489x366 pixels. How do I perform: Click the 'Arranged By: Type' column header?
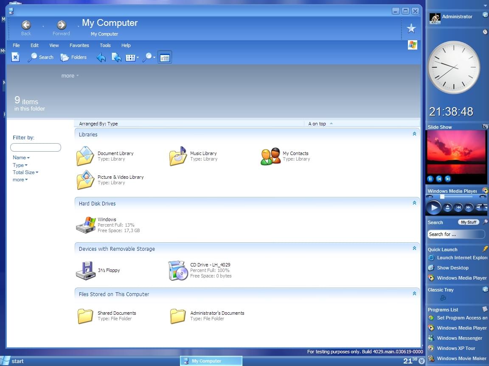[x=98, y=124]
